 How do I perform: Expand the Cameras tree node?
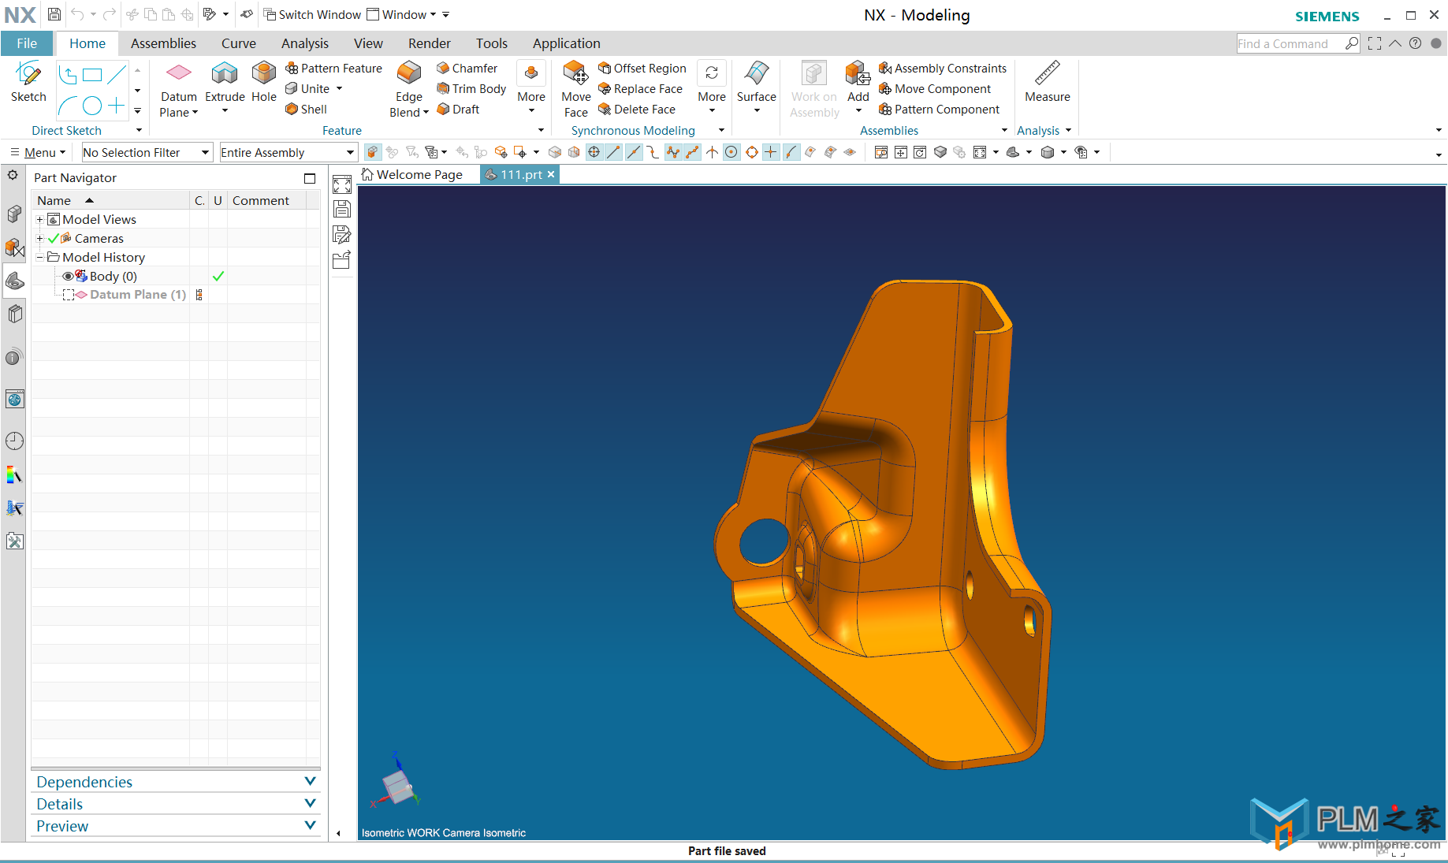tap(39, 238)
